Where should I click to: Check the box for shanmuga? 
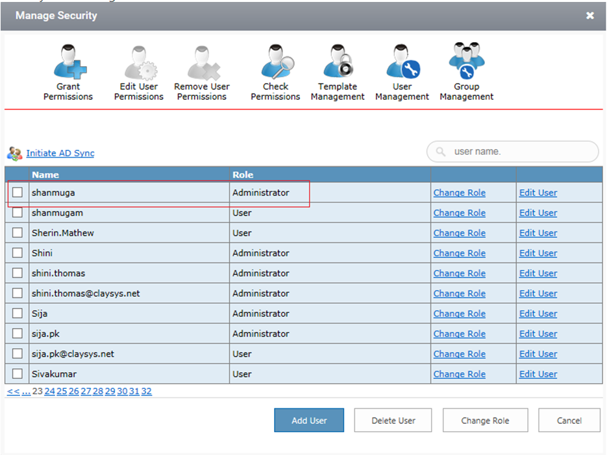pos(18,192)
